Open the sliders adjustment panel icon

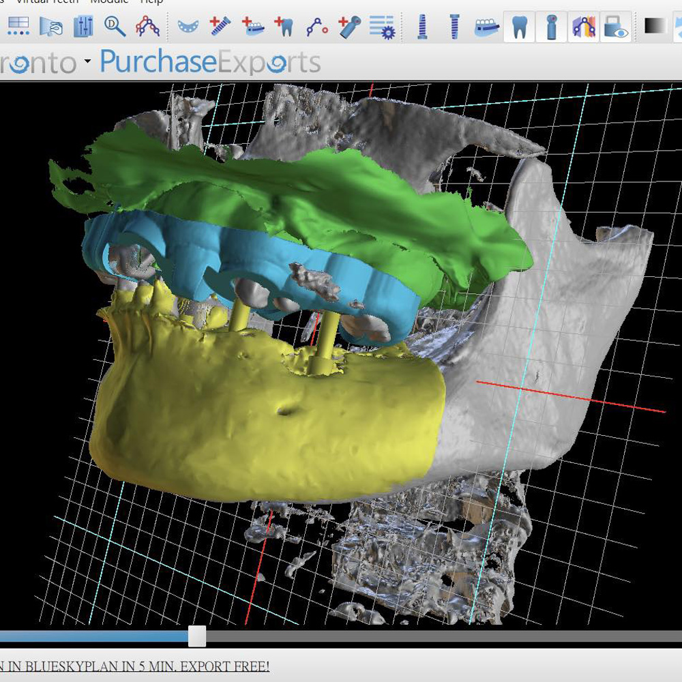[83, 27]
